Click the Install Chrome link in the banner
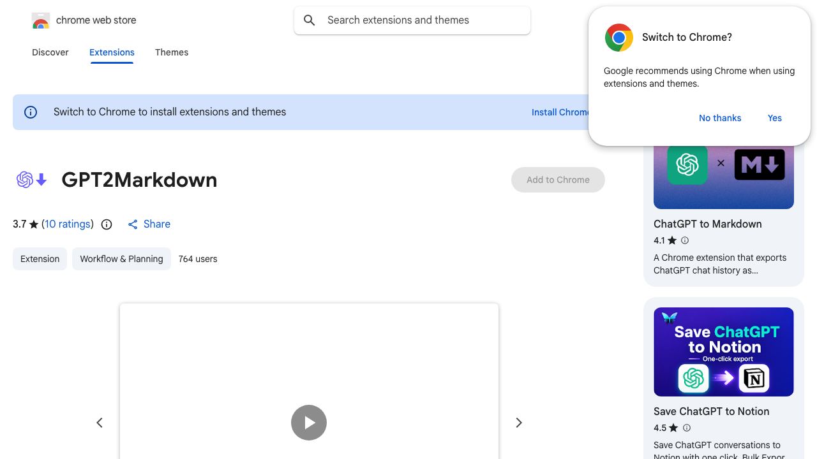This screenshot has height=459, width=817. click(561, 112)
